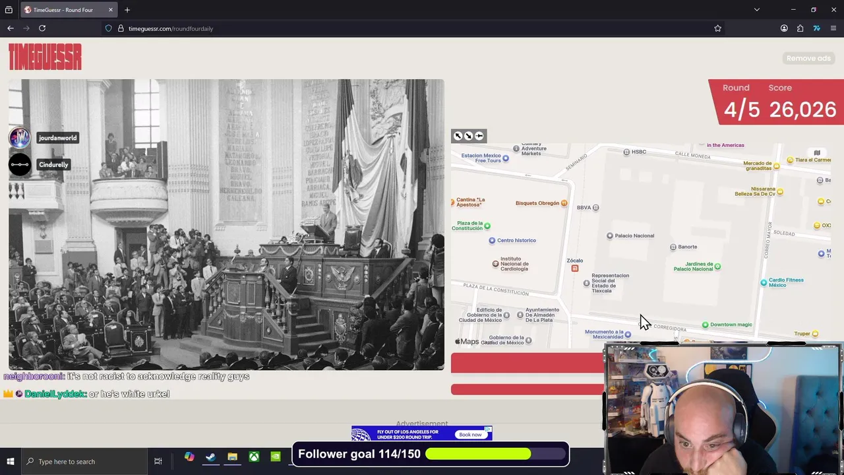Bookmark this page with star icon

click(x=717, y=28)
